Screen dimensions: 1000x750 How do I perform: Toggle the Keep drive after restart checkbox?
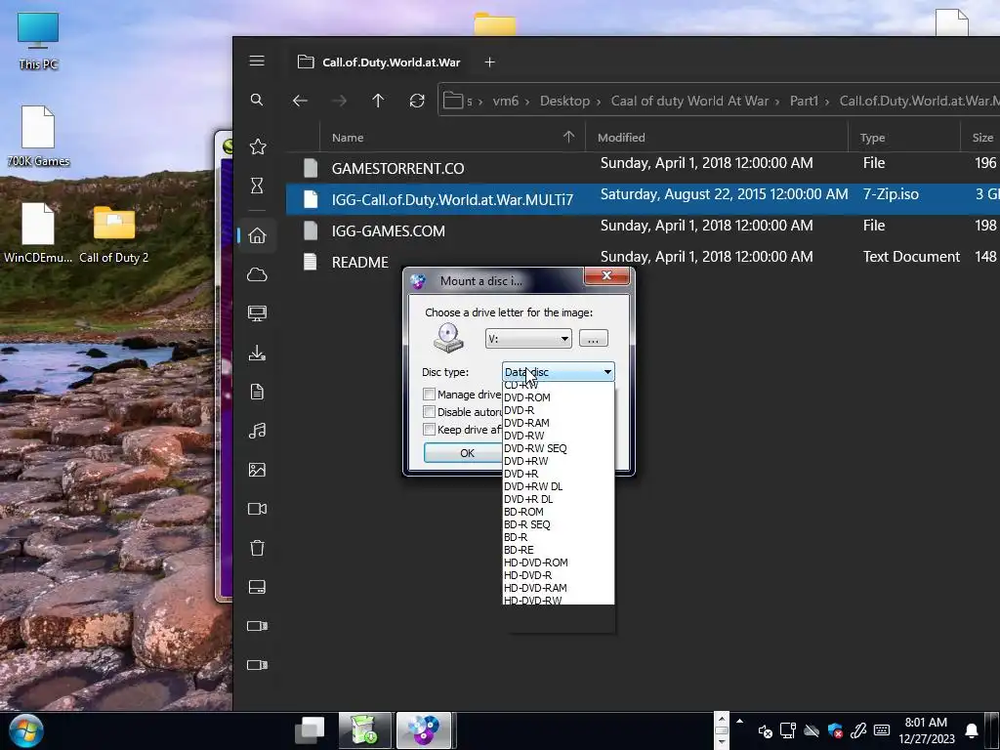pyautogui.click(x=430, y=430)
